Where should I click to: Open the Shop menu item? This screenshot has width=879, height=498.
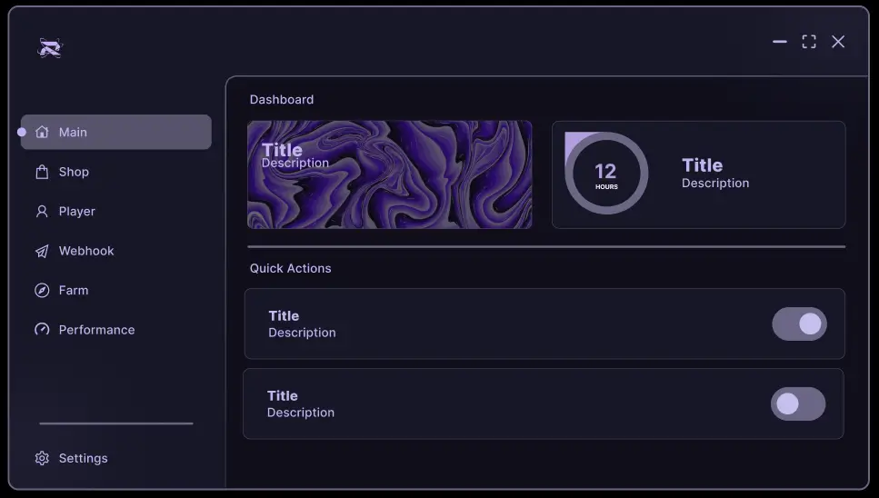click(x=74, y=172)
